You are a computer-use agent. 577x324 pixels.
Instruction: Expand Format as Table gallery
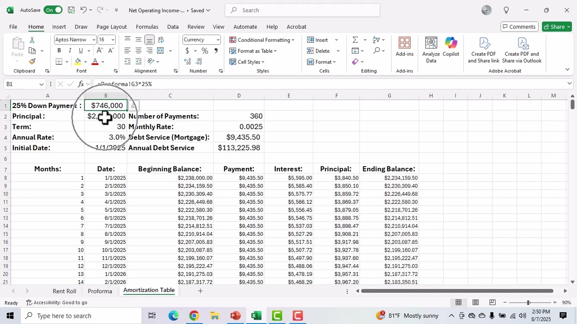pos(253,51)
